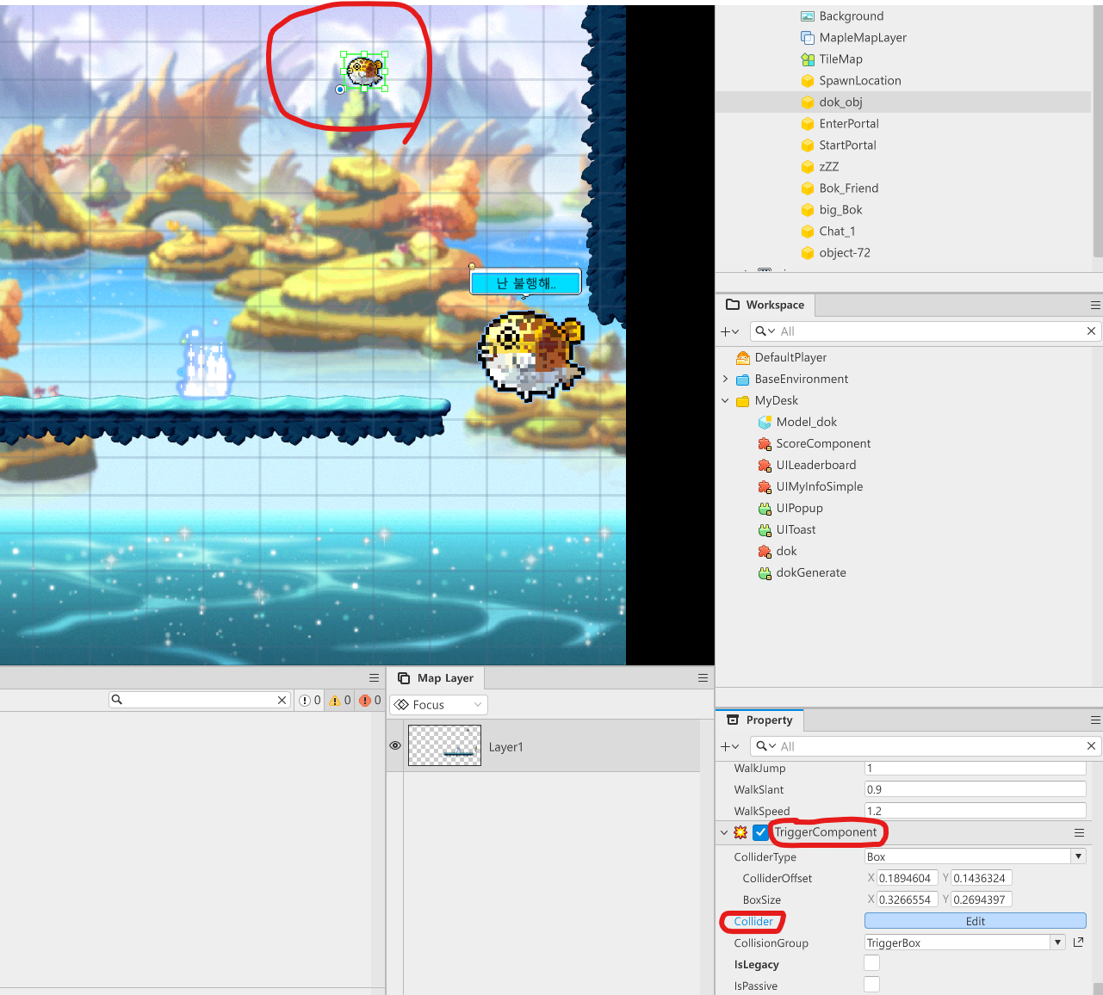The image size is (1103, 995).
Task: Open Workspace search filter dropdown
Action: (x=765, y=331)
